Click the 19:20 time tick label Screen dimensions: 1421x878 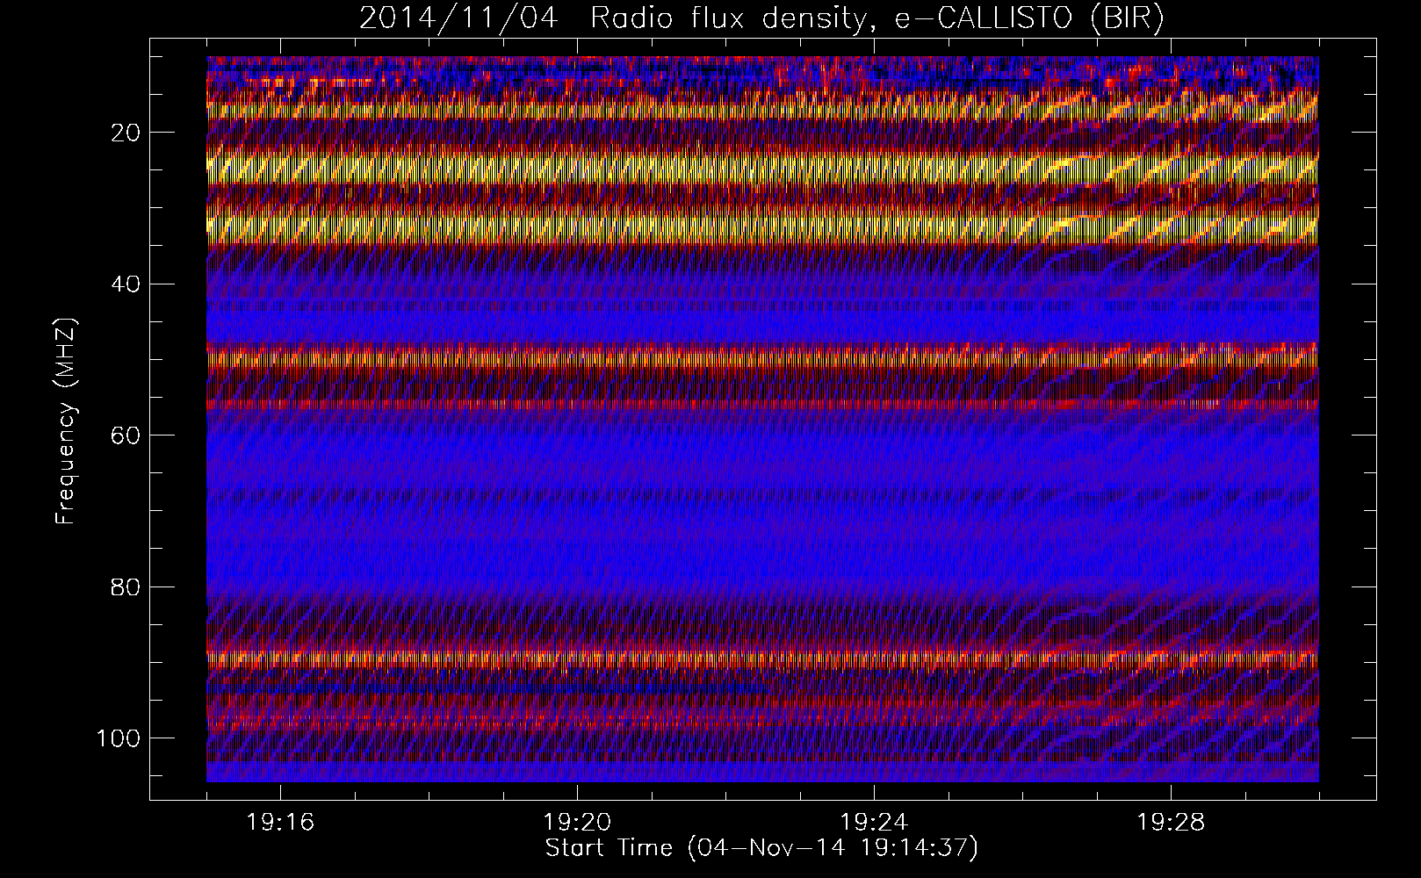click(577, 823)
